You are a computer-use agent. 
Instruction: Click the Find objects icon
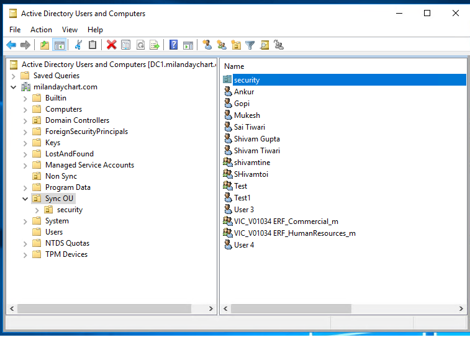[264, 45]
